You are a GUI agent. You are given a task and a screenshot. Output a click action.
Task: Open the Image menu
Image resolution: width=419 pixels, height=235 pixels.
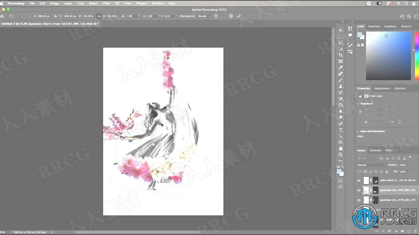54,3
